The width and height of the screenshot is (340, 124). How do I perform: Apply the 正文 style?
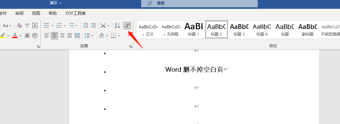point(148,30)
